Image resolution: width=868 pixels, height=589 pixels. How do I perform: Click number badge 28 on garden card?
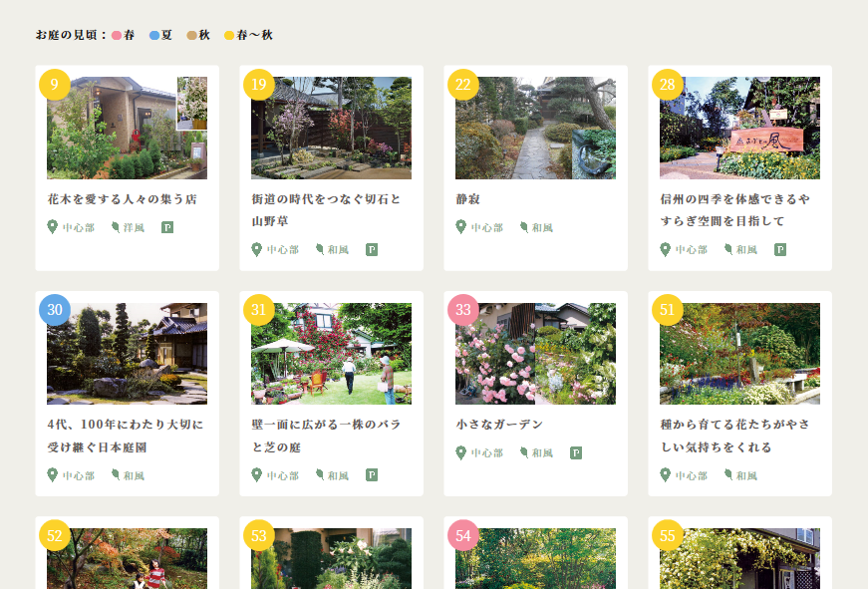point(667,84)
